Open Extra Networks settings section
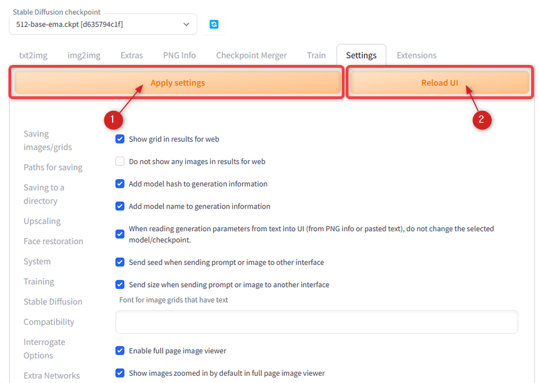The height and width of the screenshot is (383, 539). 51,375
